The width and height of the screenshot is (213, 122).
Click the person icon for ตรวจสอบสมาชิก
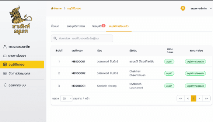click(x=5, y=47)
